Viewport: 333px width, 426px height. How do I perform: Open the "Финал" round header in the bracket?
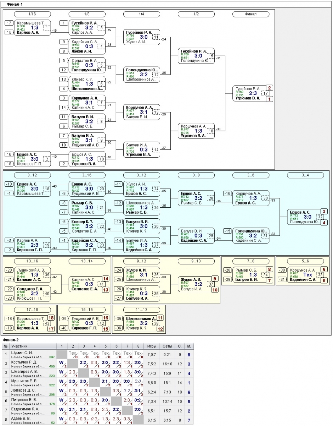pos(250,14)
